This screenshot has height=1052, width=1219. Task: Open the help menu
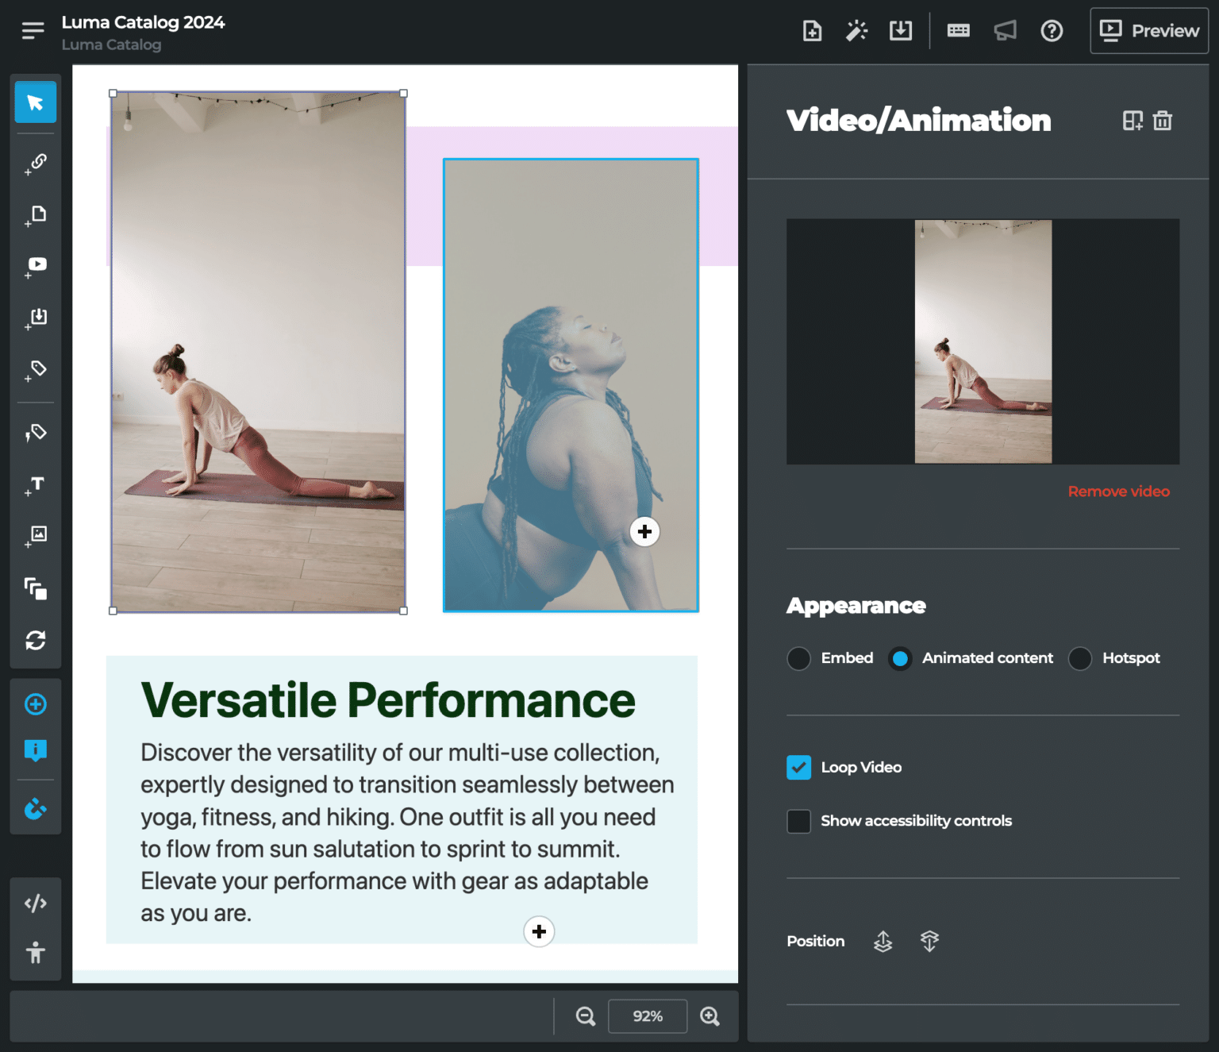pyautogui.click(x=1052, y=31)
